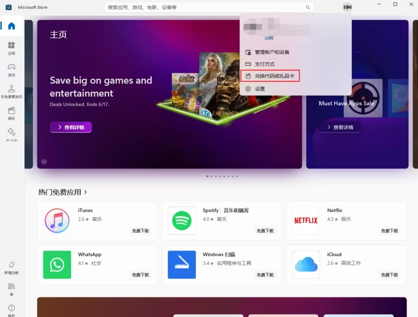Open AI Hub in the sidebar
The image size is (418, 317).
12,135
